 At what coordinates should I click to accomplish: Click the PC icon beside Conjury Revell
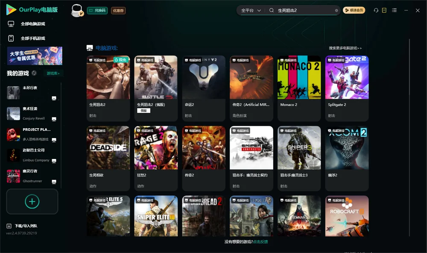point(54,119)
